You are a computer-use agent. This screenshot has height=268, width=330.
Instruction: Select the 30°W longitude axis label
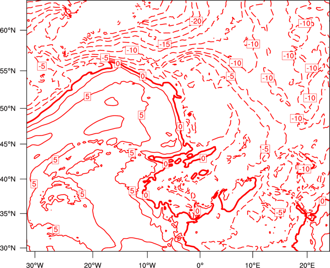pyautogui.click(x=35, y=265)
